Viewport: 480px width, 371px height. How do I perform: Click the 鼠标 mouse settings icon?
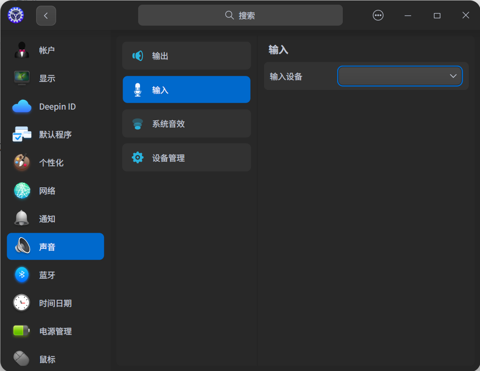point(21,359)
